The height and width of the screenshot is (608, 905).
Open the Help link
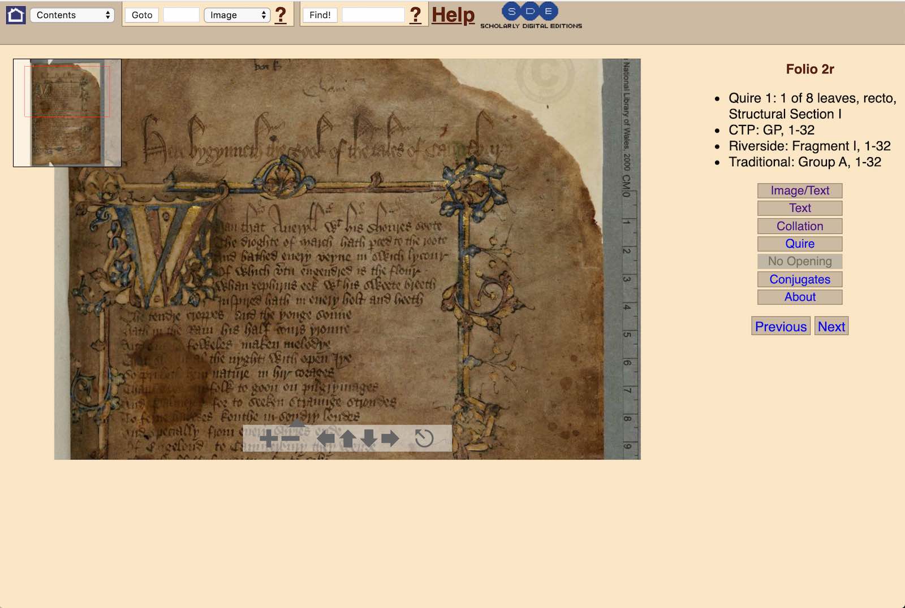[453, 15]
